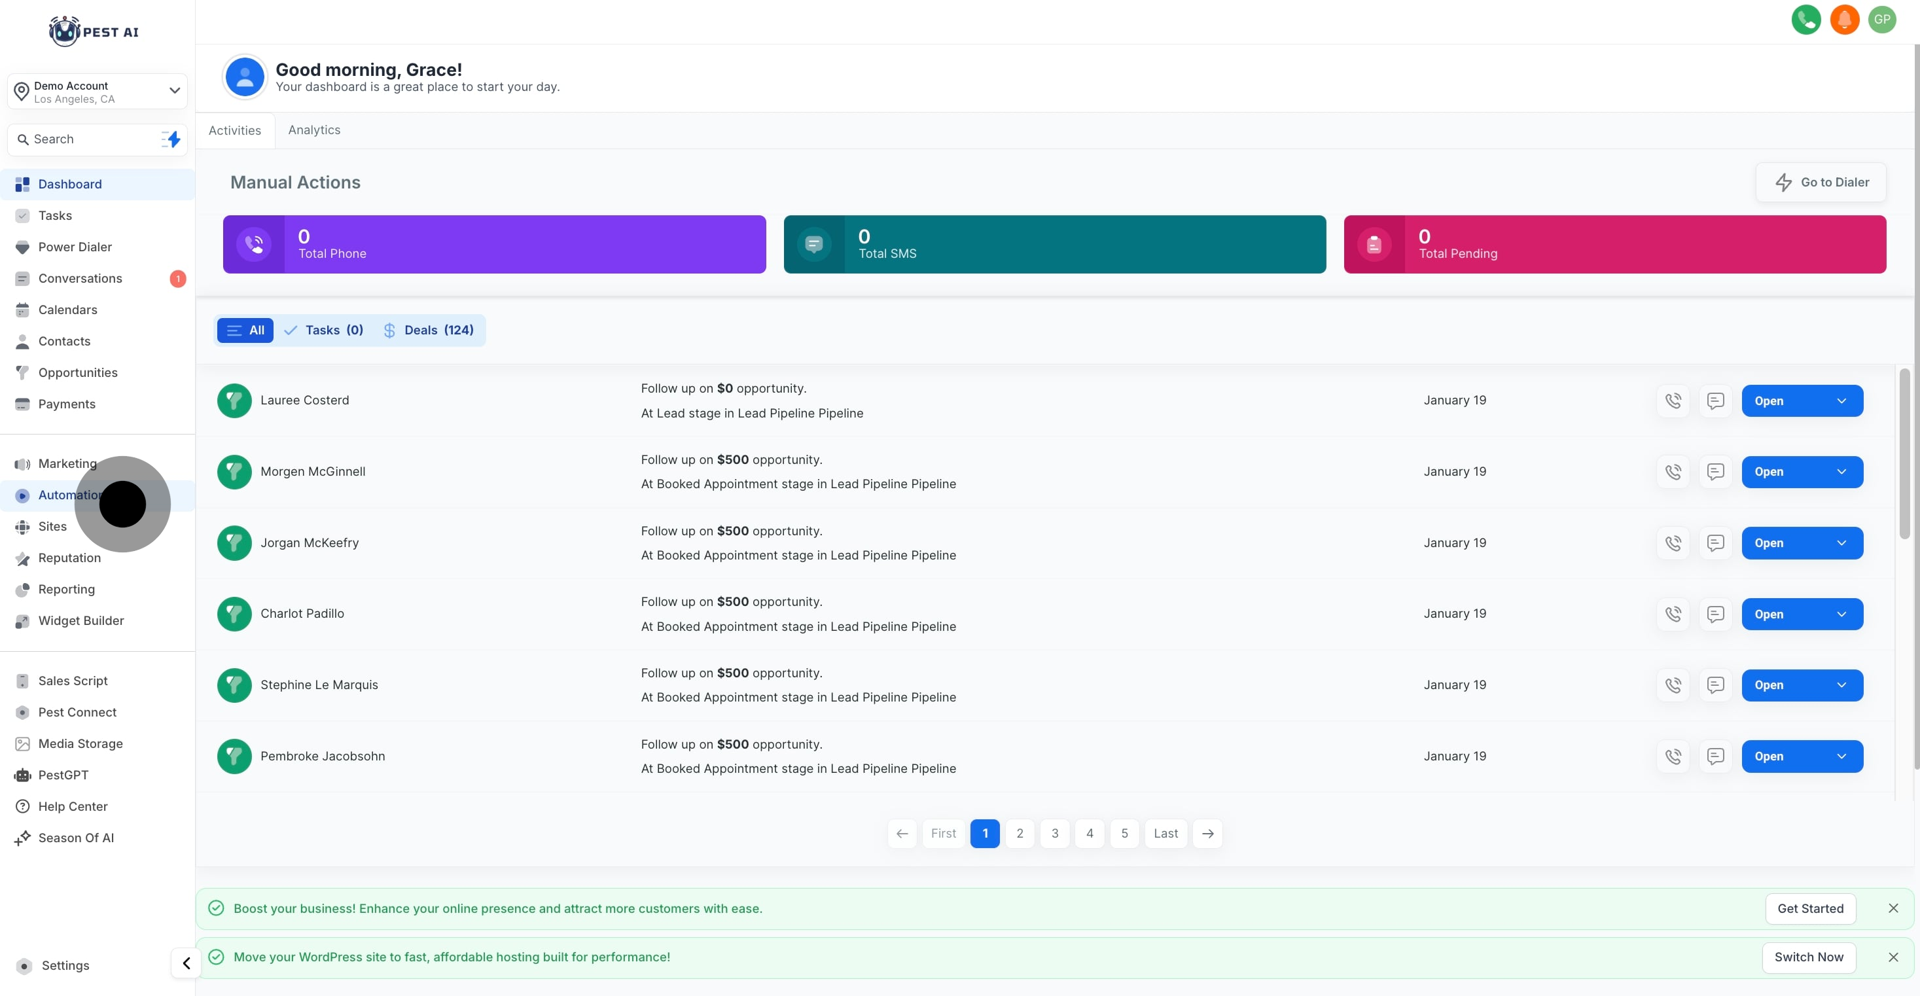1920x996 pixels.
Task: Collapse the sidebar with the chevron button
Action: [187, 963]
